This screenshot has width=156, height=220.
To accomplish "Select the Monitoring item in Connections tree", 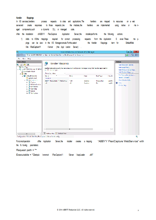I will (34, 87).
